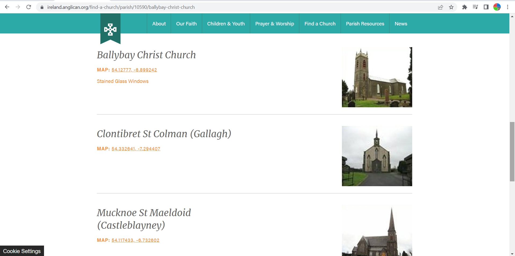The image size is (515, 256).
Task: Open the media control icon
Action: click(475, 7)
